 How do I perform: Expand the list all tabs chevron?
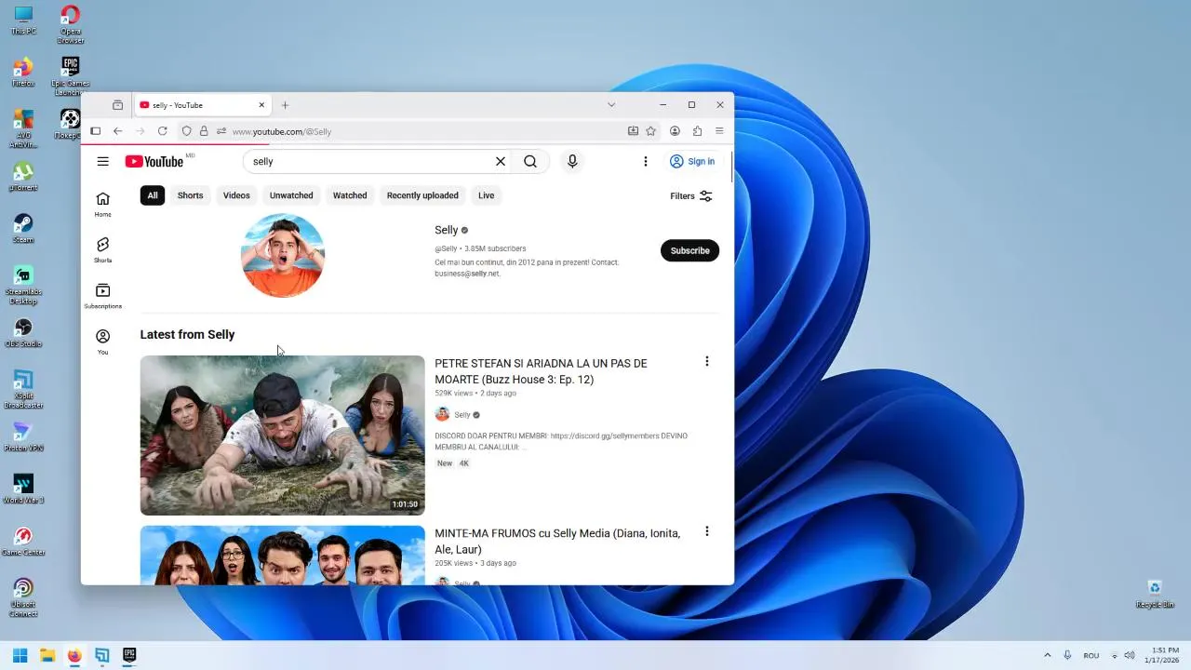(x=611, y=104)
